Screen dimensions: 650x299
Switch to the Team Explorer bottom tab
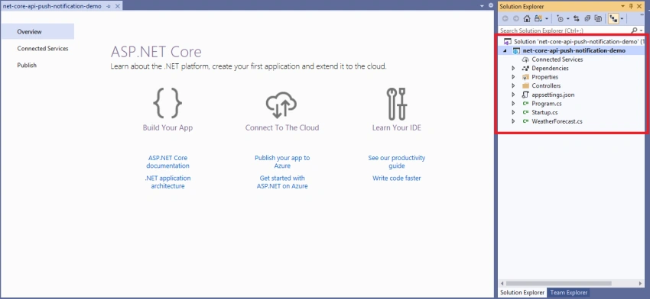click(568, 292)
